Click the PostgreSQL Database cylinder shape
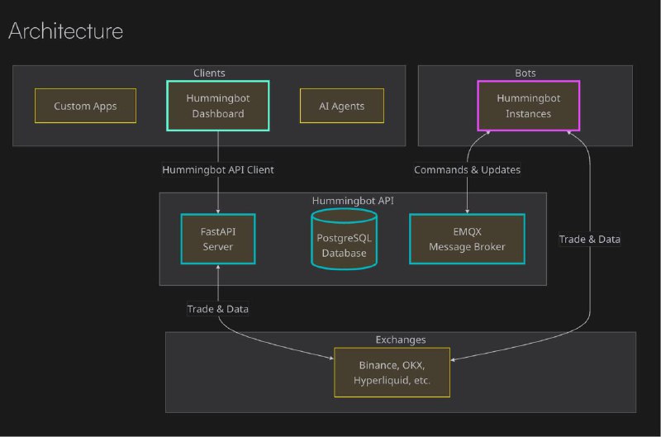 point(344,239)
